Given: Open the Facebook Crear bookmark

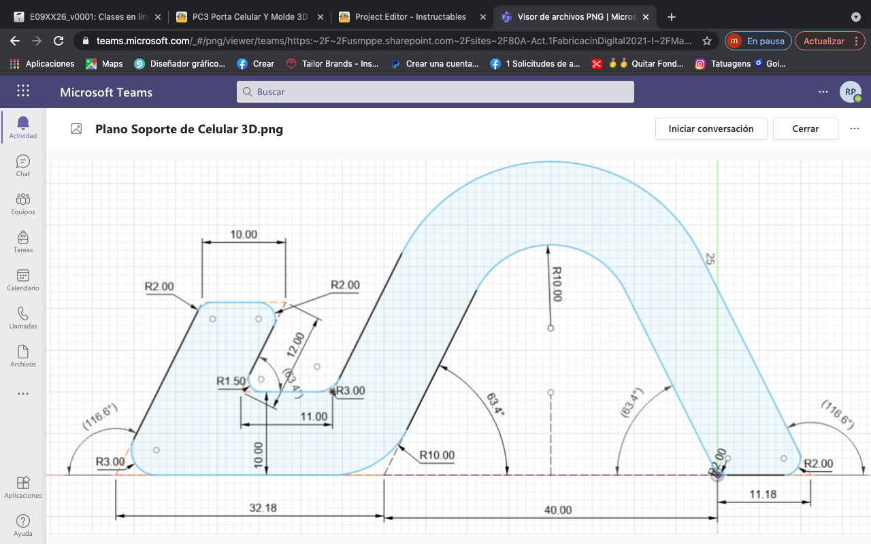Looking at the screenshot, I should 256,64.
